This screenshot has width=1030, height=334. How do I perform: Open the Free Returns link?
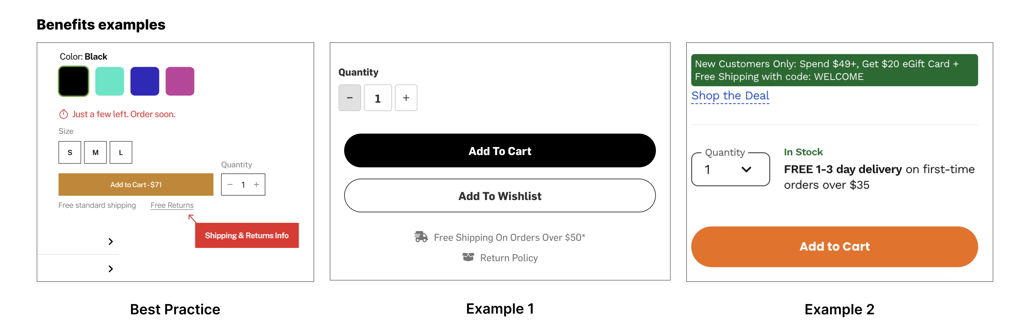tap(172, 206)
